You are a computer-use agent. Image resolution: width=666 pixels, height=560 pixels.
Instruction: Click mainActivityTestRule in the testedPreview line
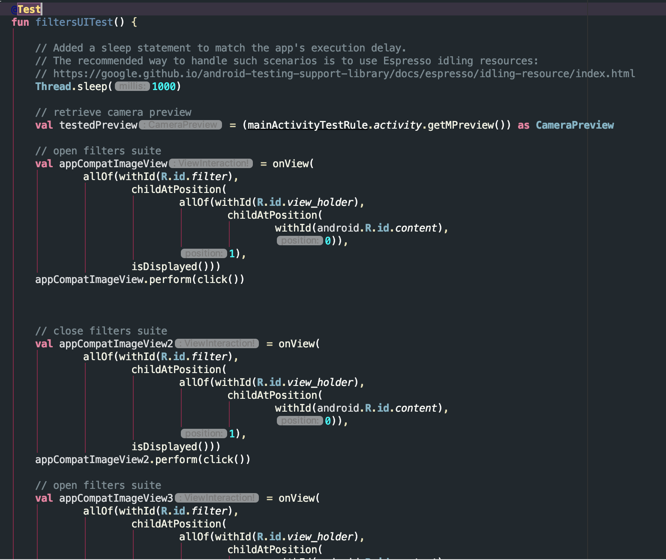308,125
